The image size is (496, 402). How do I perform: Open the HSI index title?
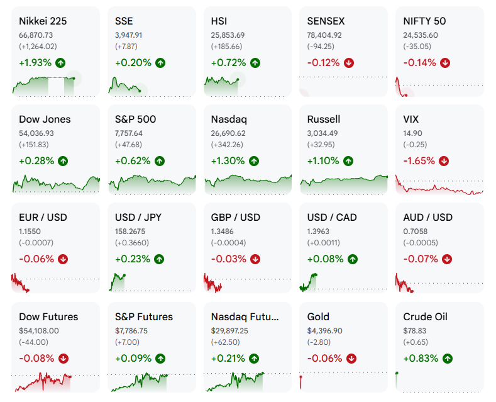tap(219, 21)
